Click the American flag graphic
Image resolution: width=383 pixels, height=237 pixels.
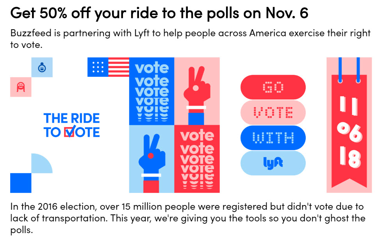[109, 67]
